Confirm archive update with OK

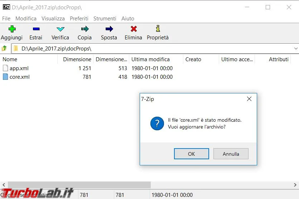[x=192, y=154]
